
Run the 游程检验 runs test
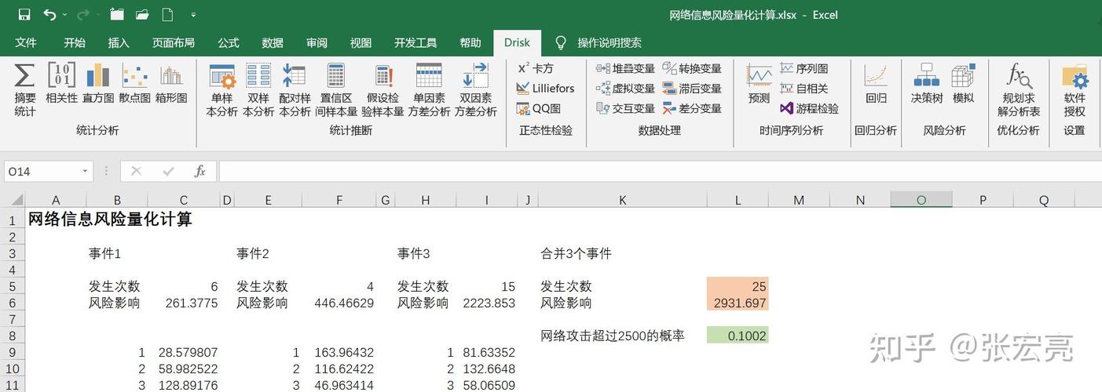[x=810, y=108]
